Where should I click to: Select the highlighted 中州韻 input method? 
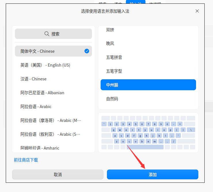click(148, 85)
